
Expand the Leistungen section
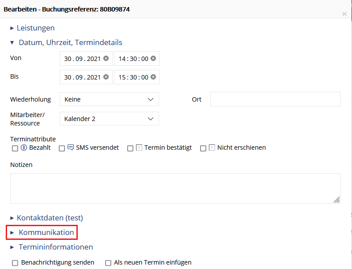click(33, 28)
